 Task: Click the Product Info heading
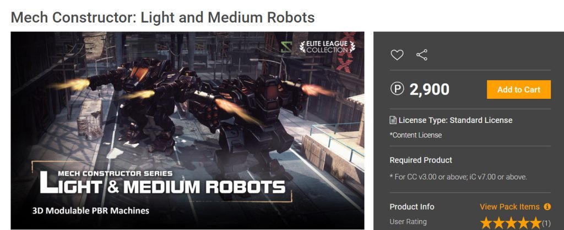[412, 207]
